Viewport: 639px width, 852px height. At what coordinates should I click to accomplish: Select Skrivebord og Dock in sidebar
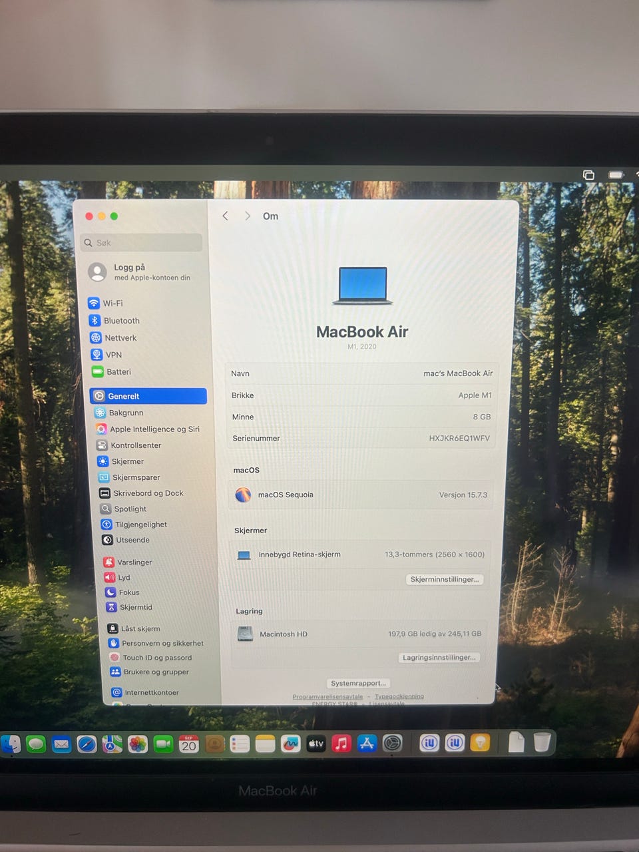point(141,493)
